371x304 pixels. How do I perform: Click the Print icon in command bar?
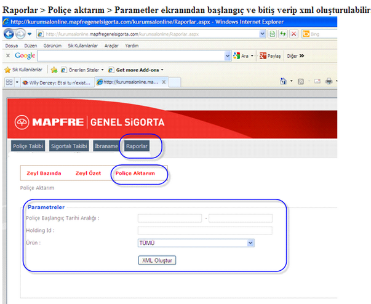(329, 81)
